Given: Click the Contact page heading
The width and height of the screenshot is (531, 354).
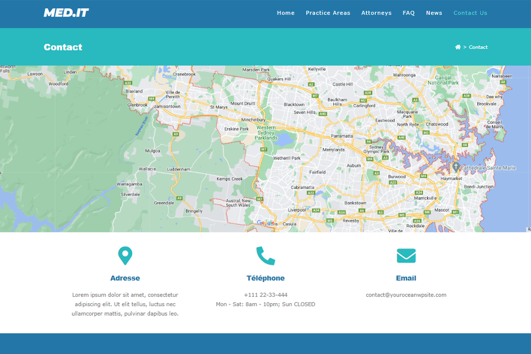Looking at the screenshot, I should (x=63, y=47).
